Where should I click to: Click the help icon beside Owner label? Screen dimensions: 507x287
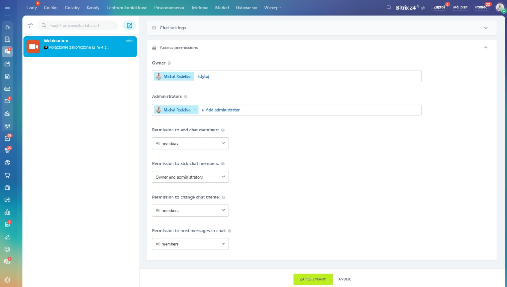pyautogui.click(x=169, y=63)
